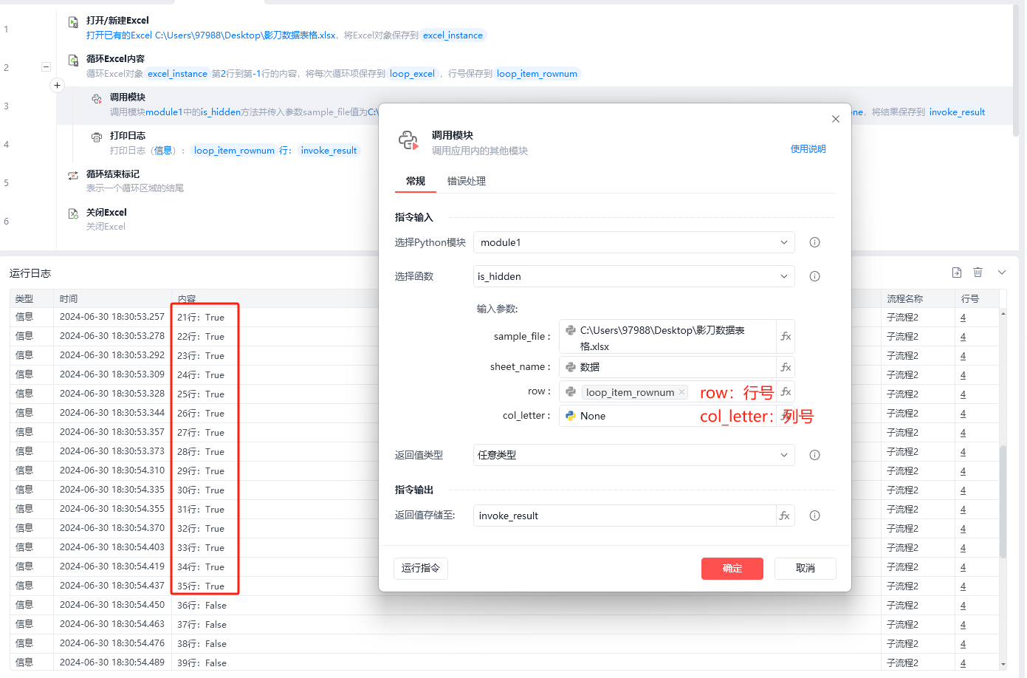Close the 调用模块 dialog with the X
Image resolution: width=1027 pixels, height=678 pixels.
pyautogui.click(x=836, y=119)
